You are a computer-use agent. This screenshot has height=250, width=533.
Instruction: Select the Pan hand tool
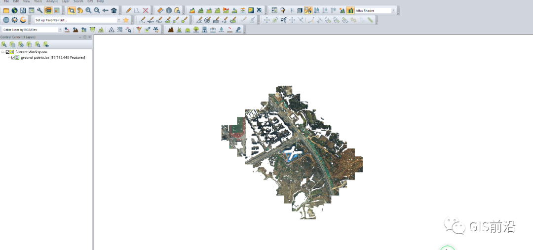[x=80, y=10]
